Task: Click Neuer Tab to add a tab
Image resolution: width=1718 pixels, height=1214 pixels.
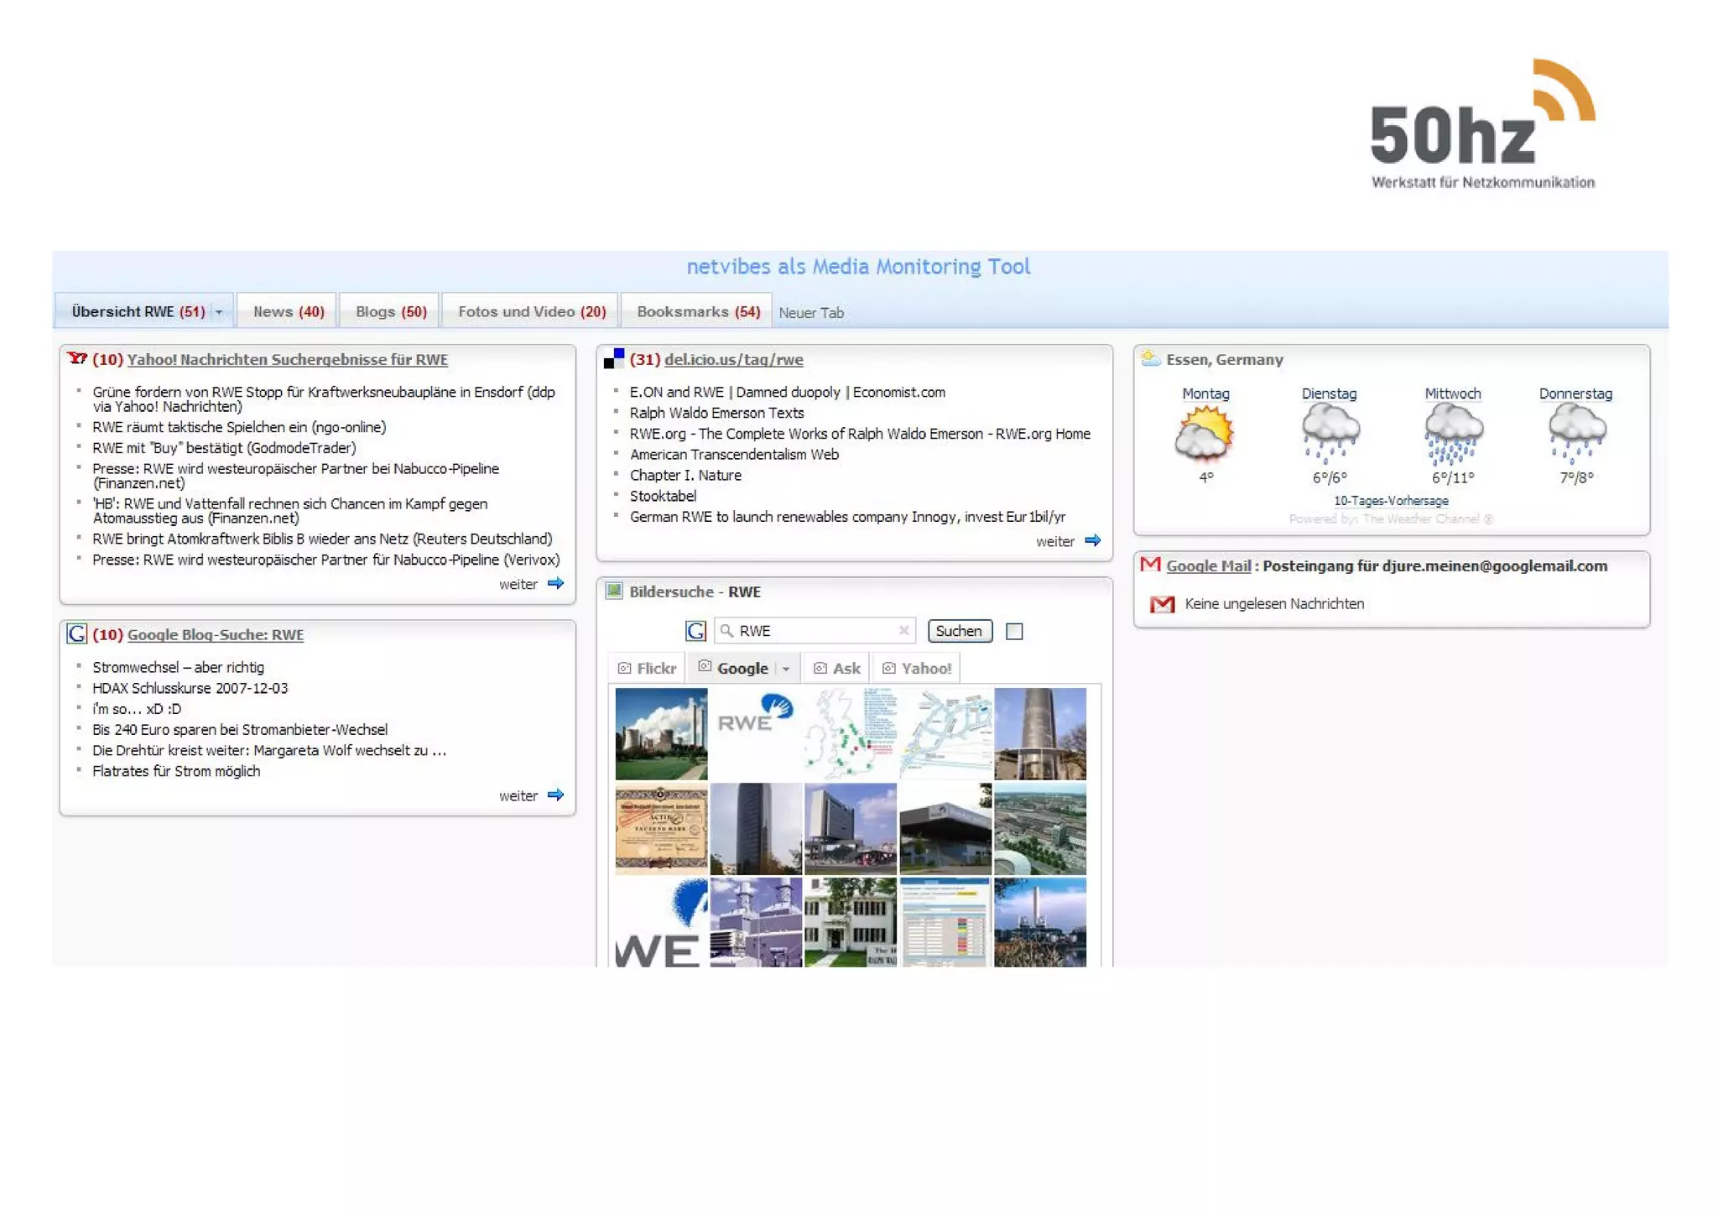Action: tap(811, 313)
